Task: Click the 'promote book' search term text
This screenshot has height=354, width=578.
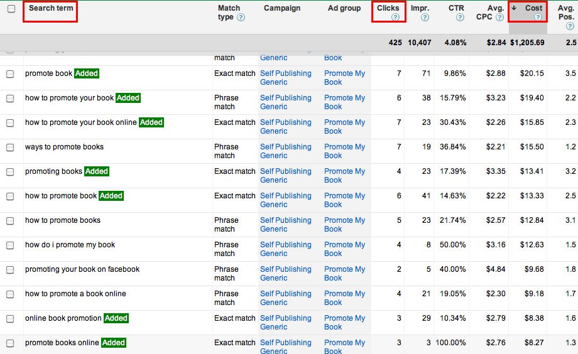Action: [48, 73]
